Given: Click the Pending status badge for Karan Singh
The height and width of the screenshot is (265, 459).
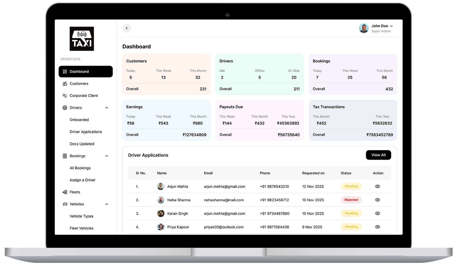Looking at the screenshot, I should click(351, 213).
